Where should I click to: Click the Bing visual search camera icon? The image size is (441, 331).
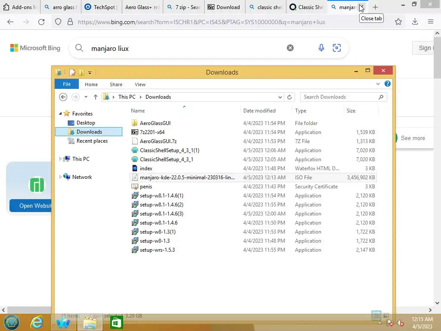(x=337, y=48)
